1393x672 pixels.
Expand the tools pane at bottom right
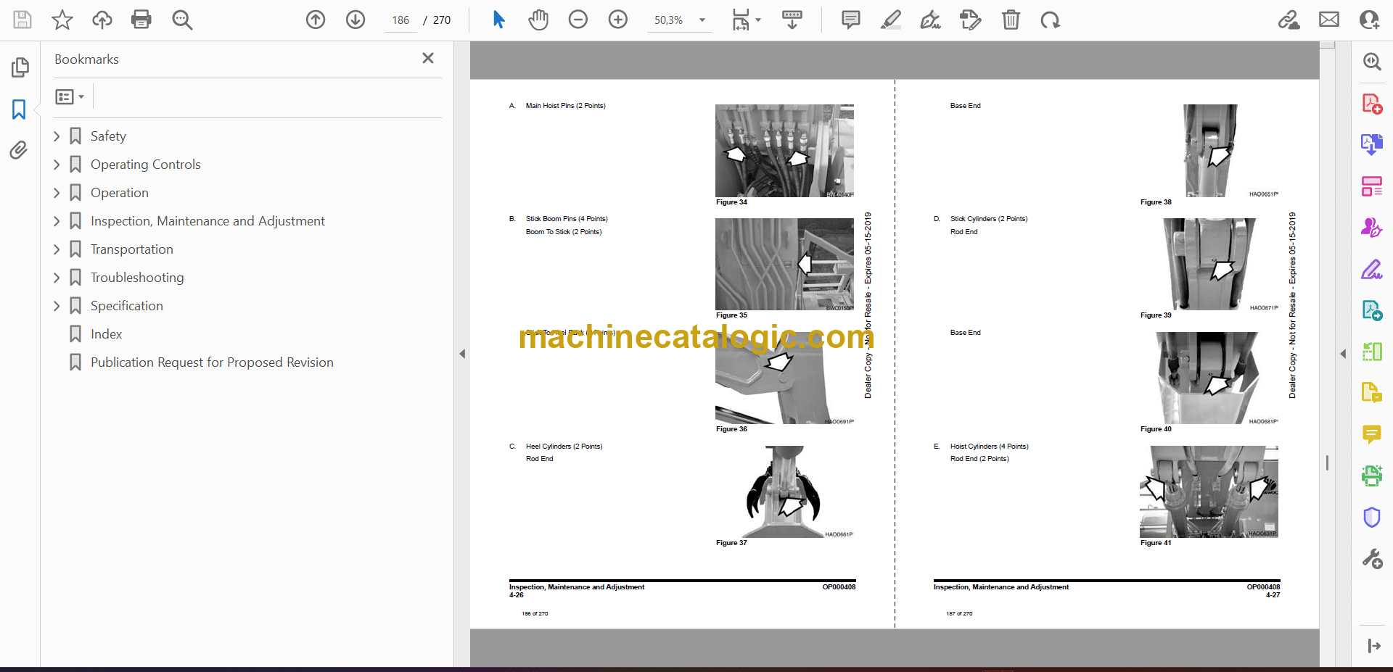click(x=1373, y=646)
